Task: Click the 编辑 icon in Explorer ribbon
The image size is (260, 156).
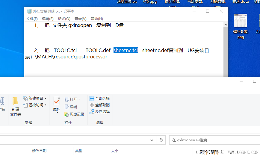Action: 66,107
